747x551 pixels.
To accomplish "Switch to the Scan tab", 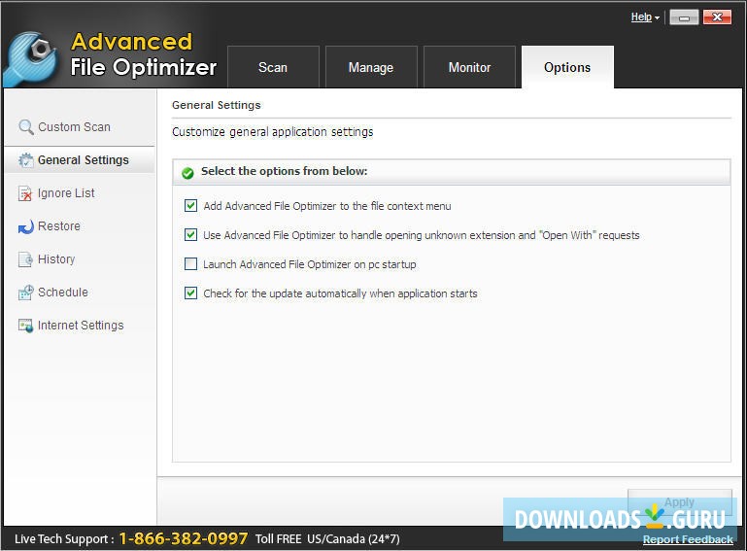I will (x=273, y=67).
